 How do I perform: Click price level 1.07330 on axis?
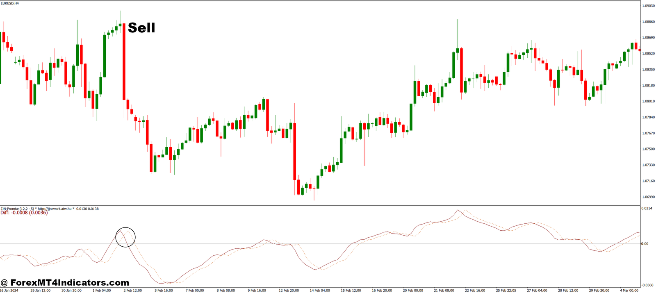648,165
